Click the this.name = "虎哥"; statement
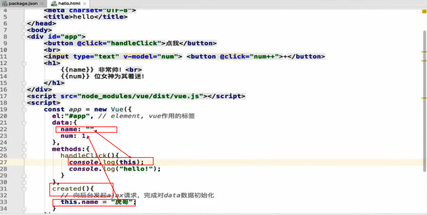427x215 pixels. [x=98, y=202]
